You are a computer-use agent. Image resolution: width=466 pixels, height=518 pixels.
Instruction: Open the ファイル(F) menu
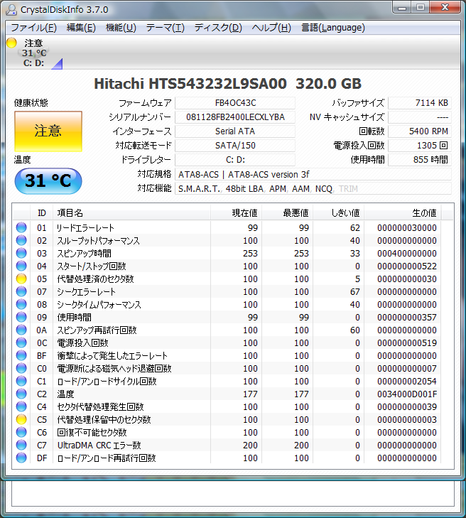(33, 28)
